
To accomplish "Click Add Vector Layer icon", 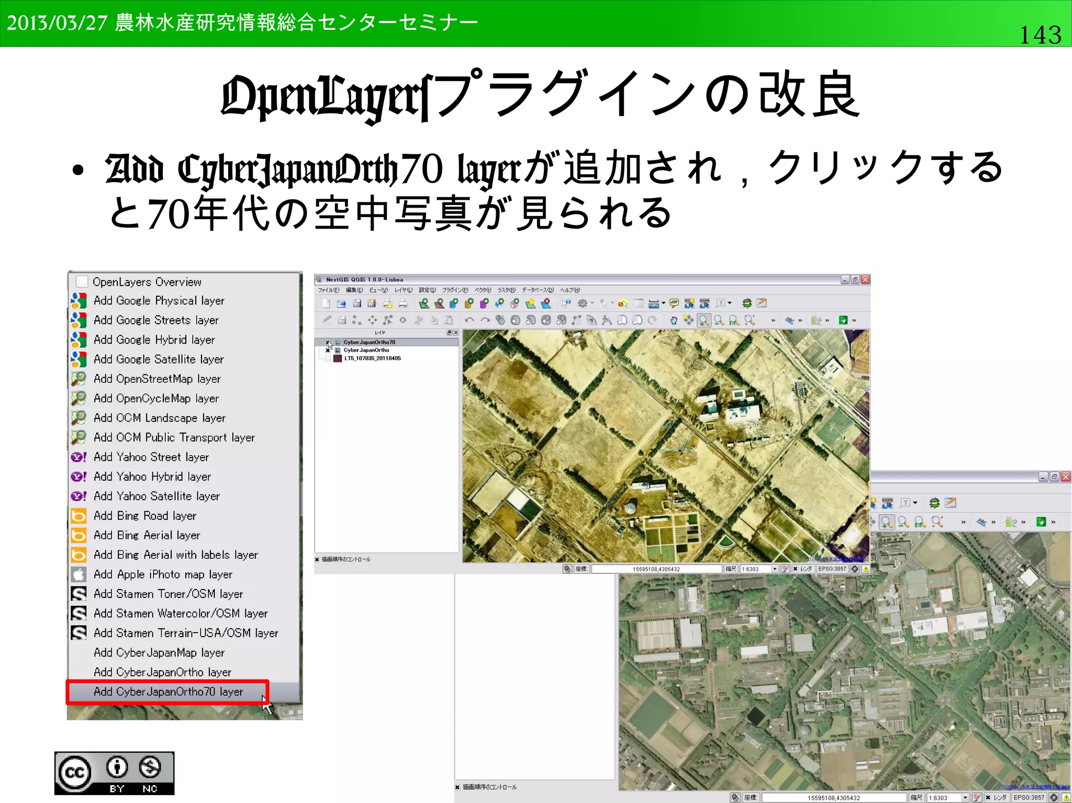I will click(424, 303).
